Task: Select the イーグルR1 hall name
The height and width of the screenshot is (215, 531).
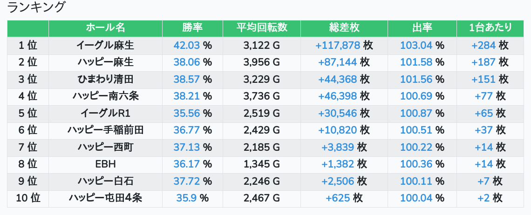Action: [x=105, y=113]
